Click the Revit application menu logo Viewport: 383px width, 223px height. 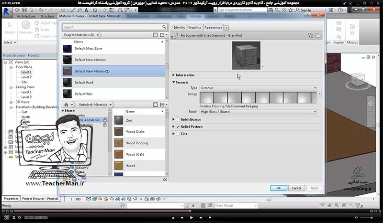tap(7, 11)
